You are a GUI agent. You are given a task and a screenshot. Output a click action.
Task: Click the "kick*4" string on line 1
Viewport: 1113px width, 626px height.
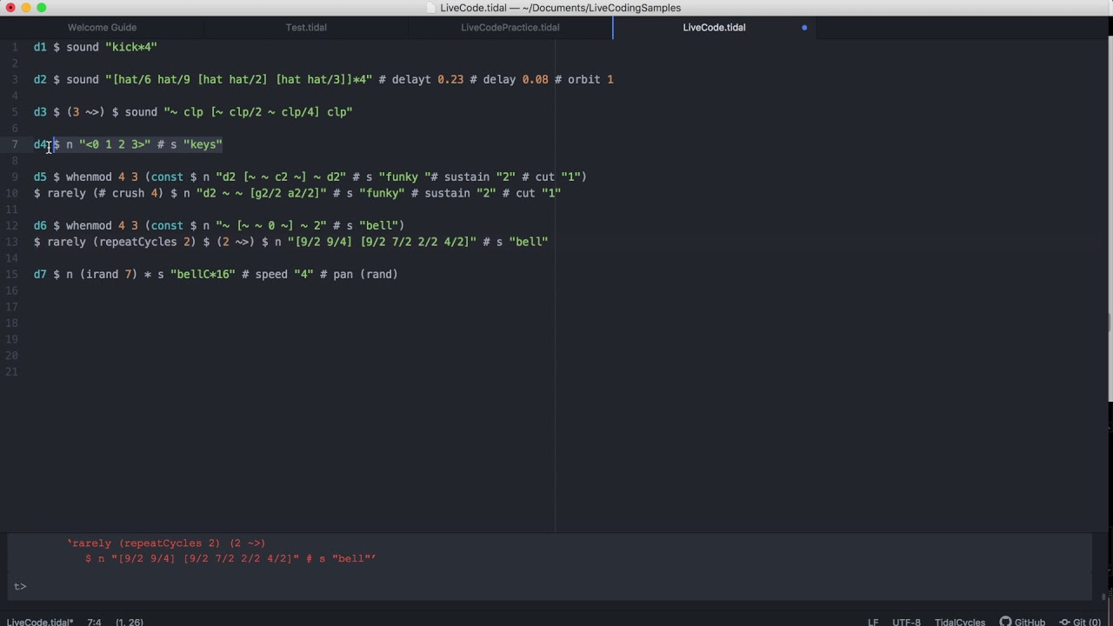coord(131,47)
